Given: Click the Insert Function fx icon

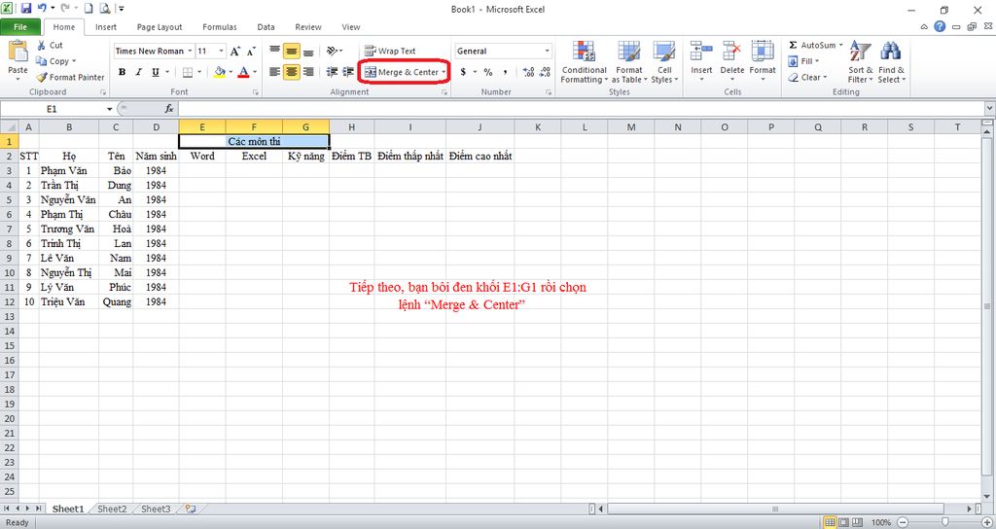Looking at the screenshot, I should click(169, 109).
